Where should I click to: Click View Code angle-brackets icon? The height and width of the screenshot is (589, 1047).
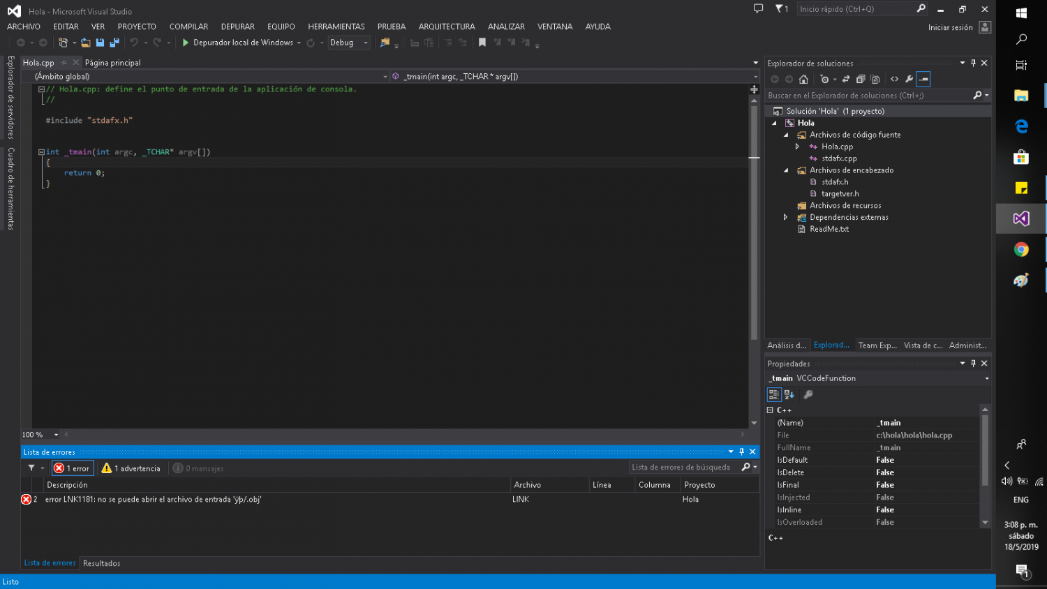click(894, 79)
